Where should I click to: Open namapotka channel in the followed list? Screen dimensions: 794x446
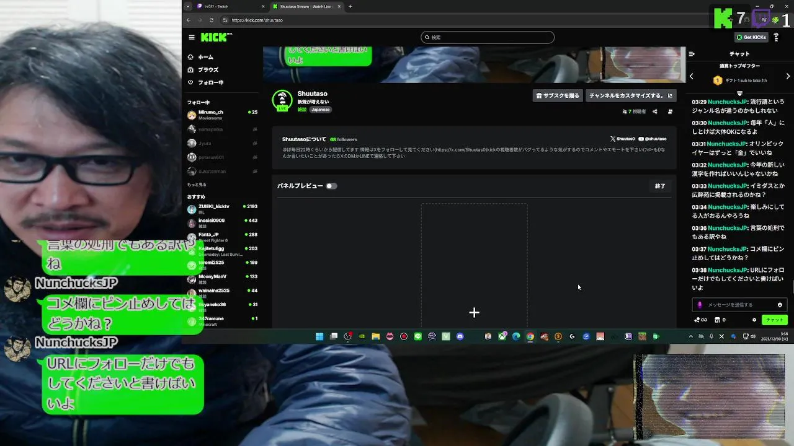point(223,129)
